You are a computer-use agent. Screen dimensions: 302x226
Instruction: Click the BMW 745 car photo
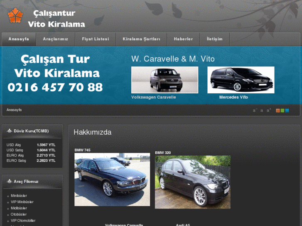click(112, 180)
